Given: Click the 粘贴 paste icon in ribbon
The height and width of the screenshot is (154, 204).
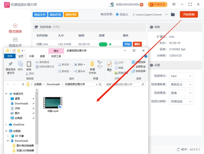Looking at the screenshot, I should 29,64.
